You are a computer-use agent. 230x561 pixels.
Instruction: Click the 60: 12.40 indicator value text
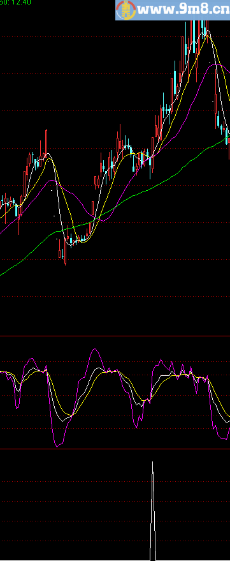[x=15, y=2]
